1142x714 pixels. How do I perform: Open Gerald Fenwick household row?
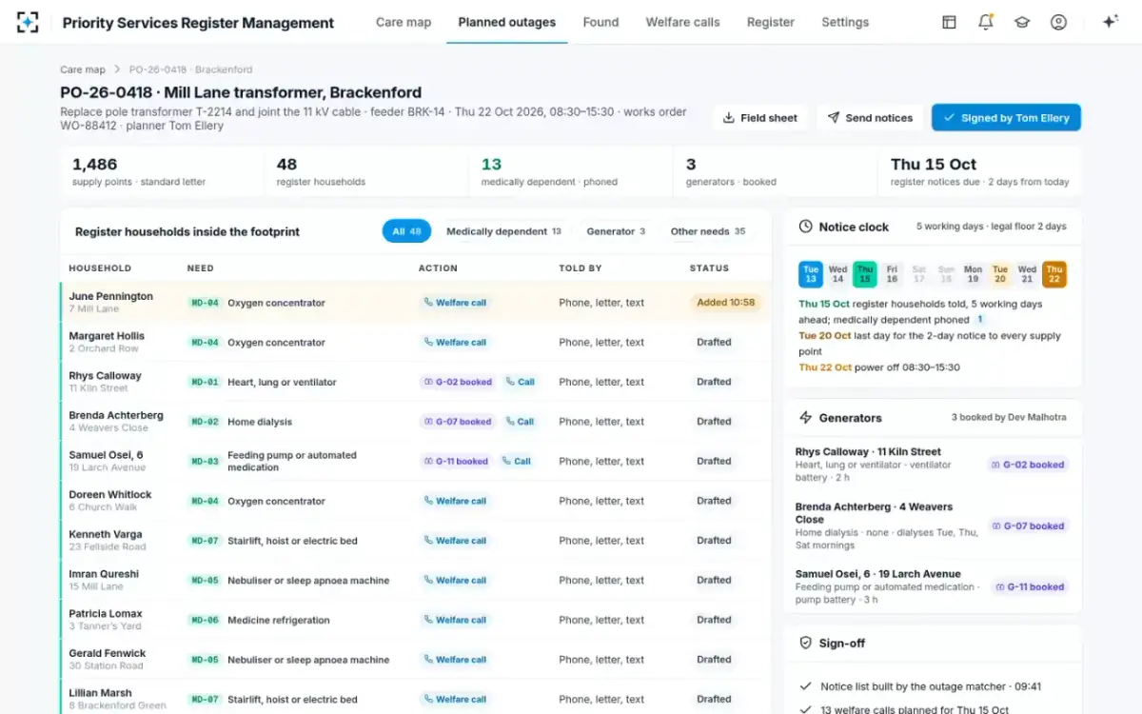point(416,660)
